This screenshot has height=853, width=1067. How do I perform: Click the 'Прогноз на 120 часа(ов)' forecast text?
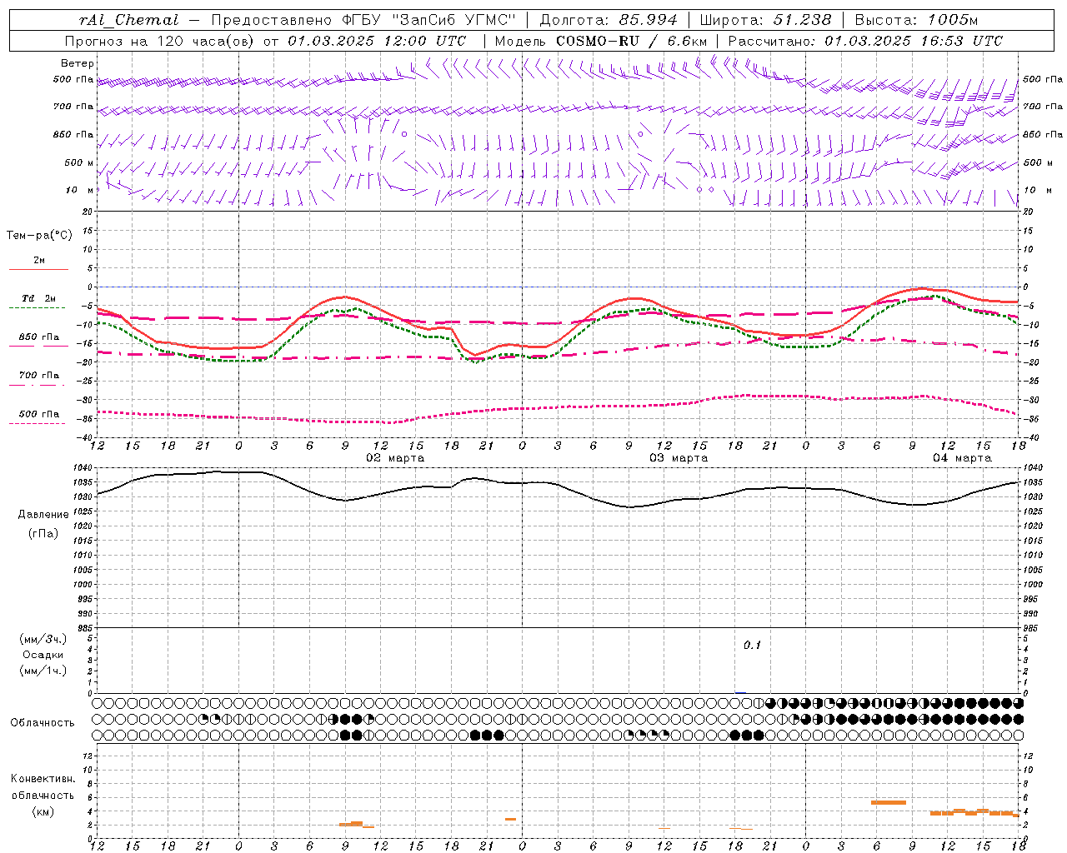[x=159, y=41]
